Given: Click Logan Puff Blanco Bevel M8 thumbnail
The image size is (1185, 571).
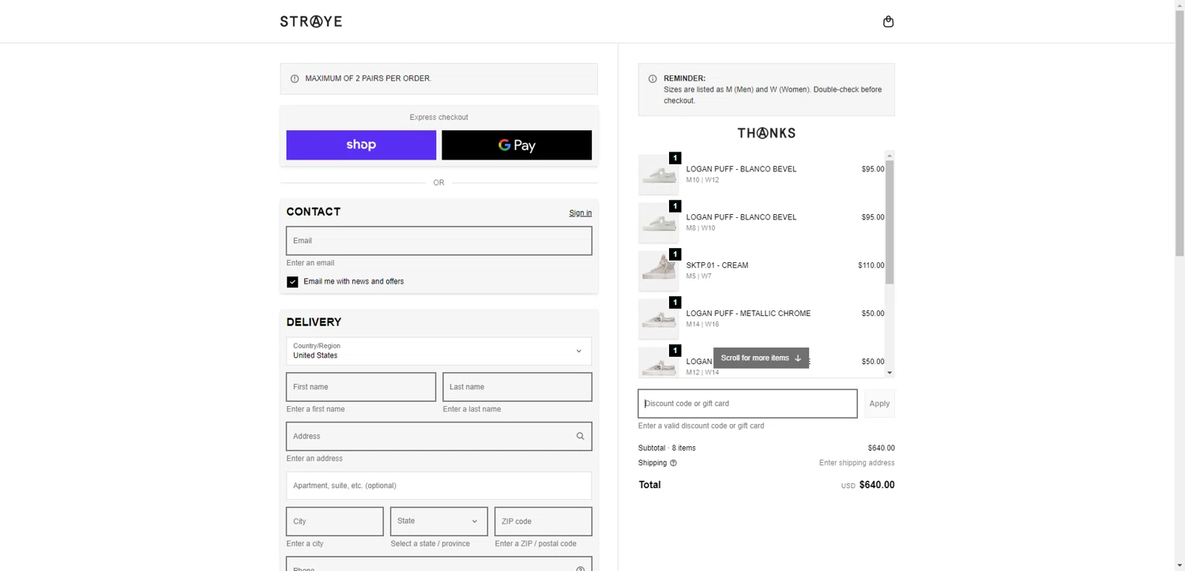Looking at the screenshot, I should click(x=658, y=223).
